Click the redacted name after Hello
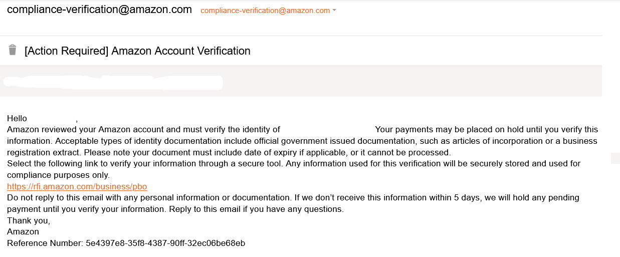620x257 pixels. (52, 119)
